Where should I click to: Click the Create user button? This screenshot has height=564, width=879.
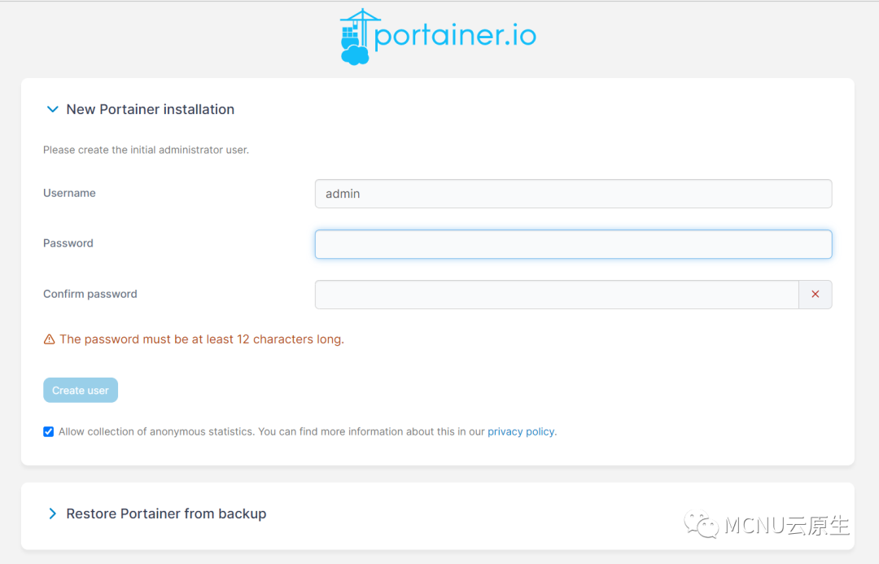click(x=81, y=390)
